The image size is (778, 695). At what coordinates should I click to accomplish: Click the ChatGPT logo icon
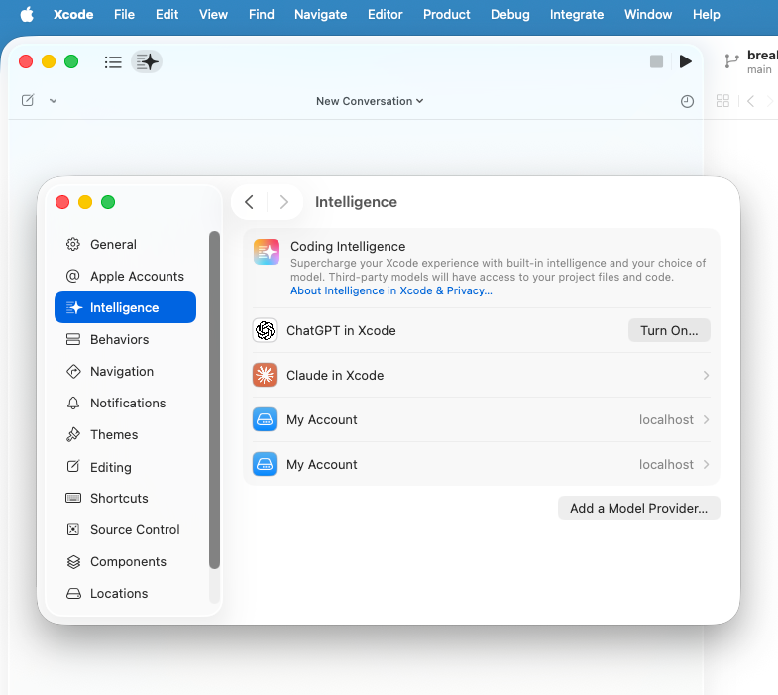265,330
